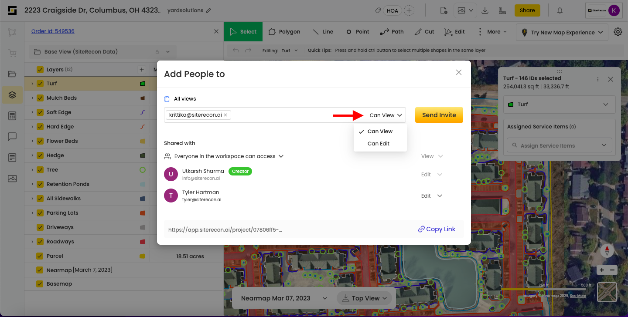The image size is (628, 317).
Task: Select the Path tool
Action: [x=392, y=32]
